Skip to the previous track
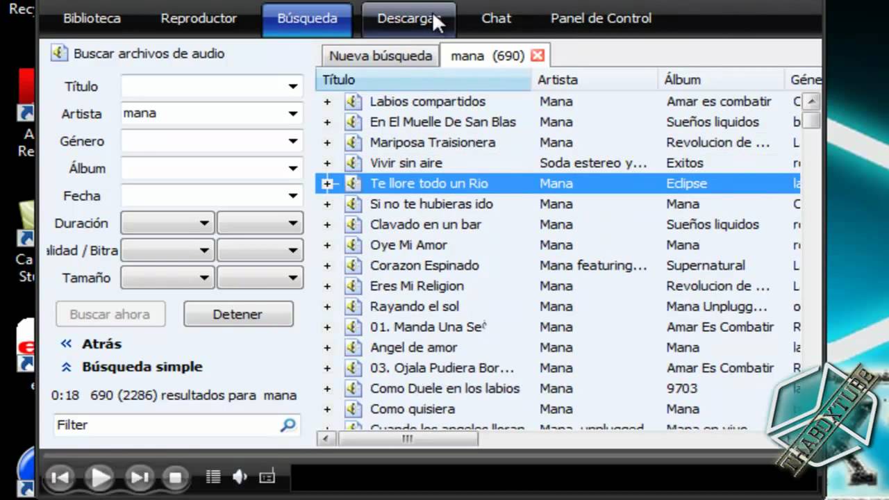The image size is (889, 500). point(60,477)
